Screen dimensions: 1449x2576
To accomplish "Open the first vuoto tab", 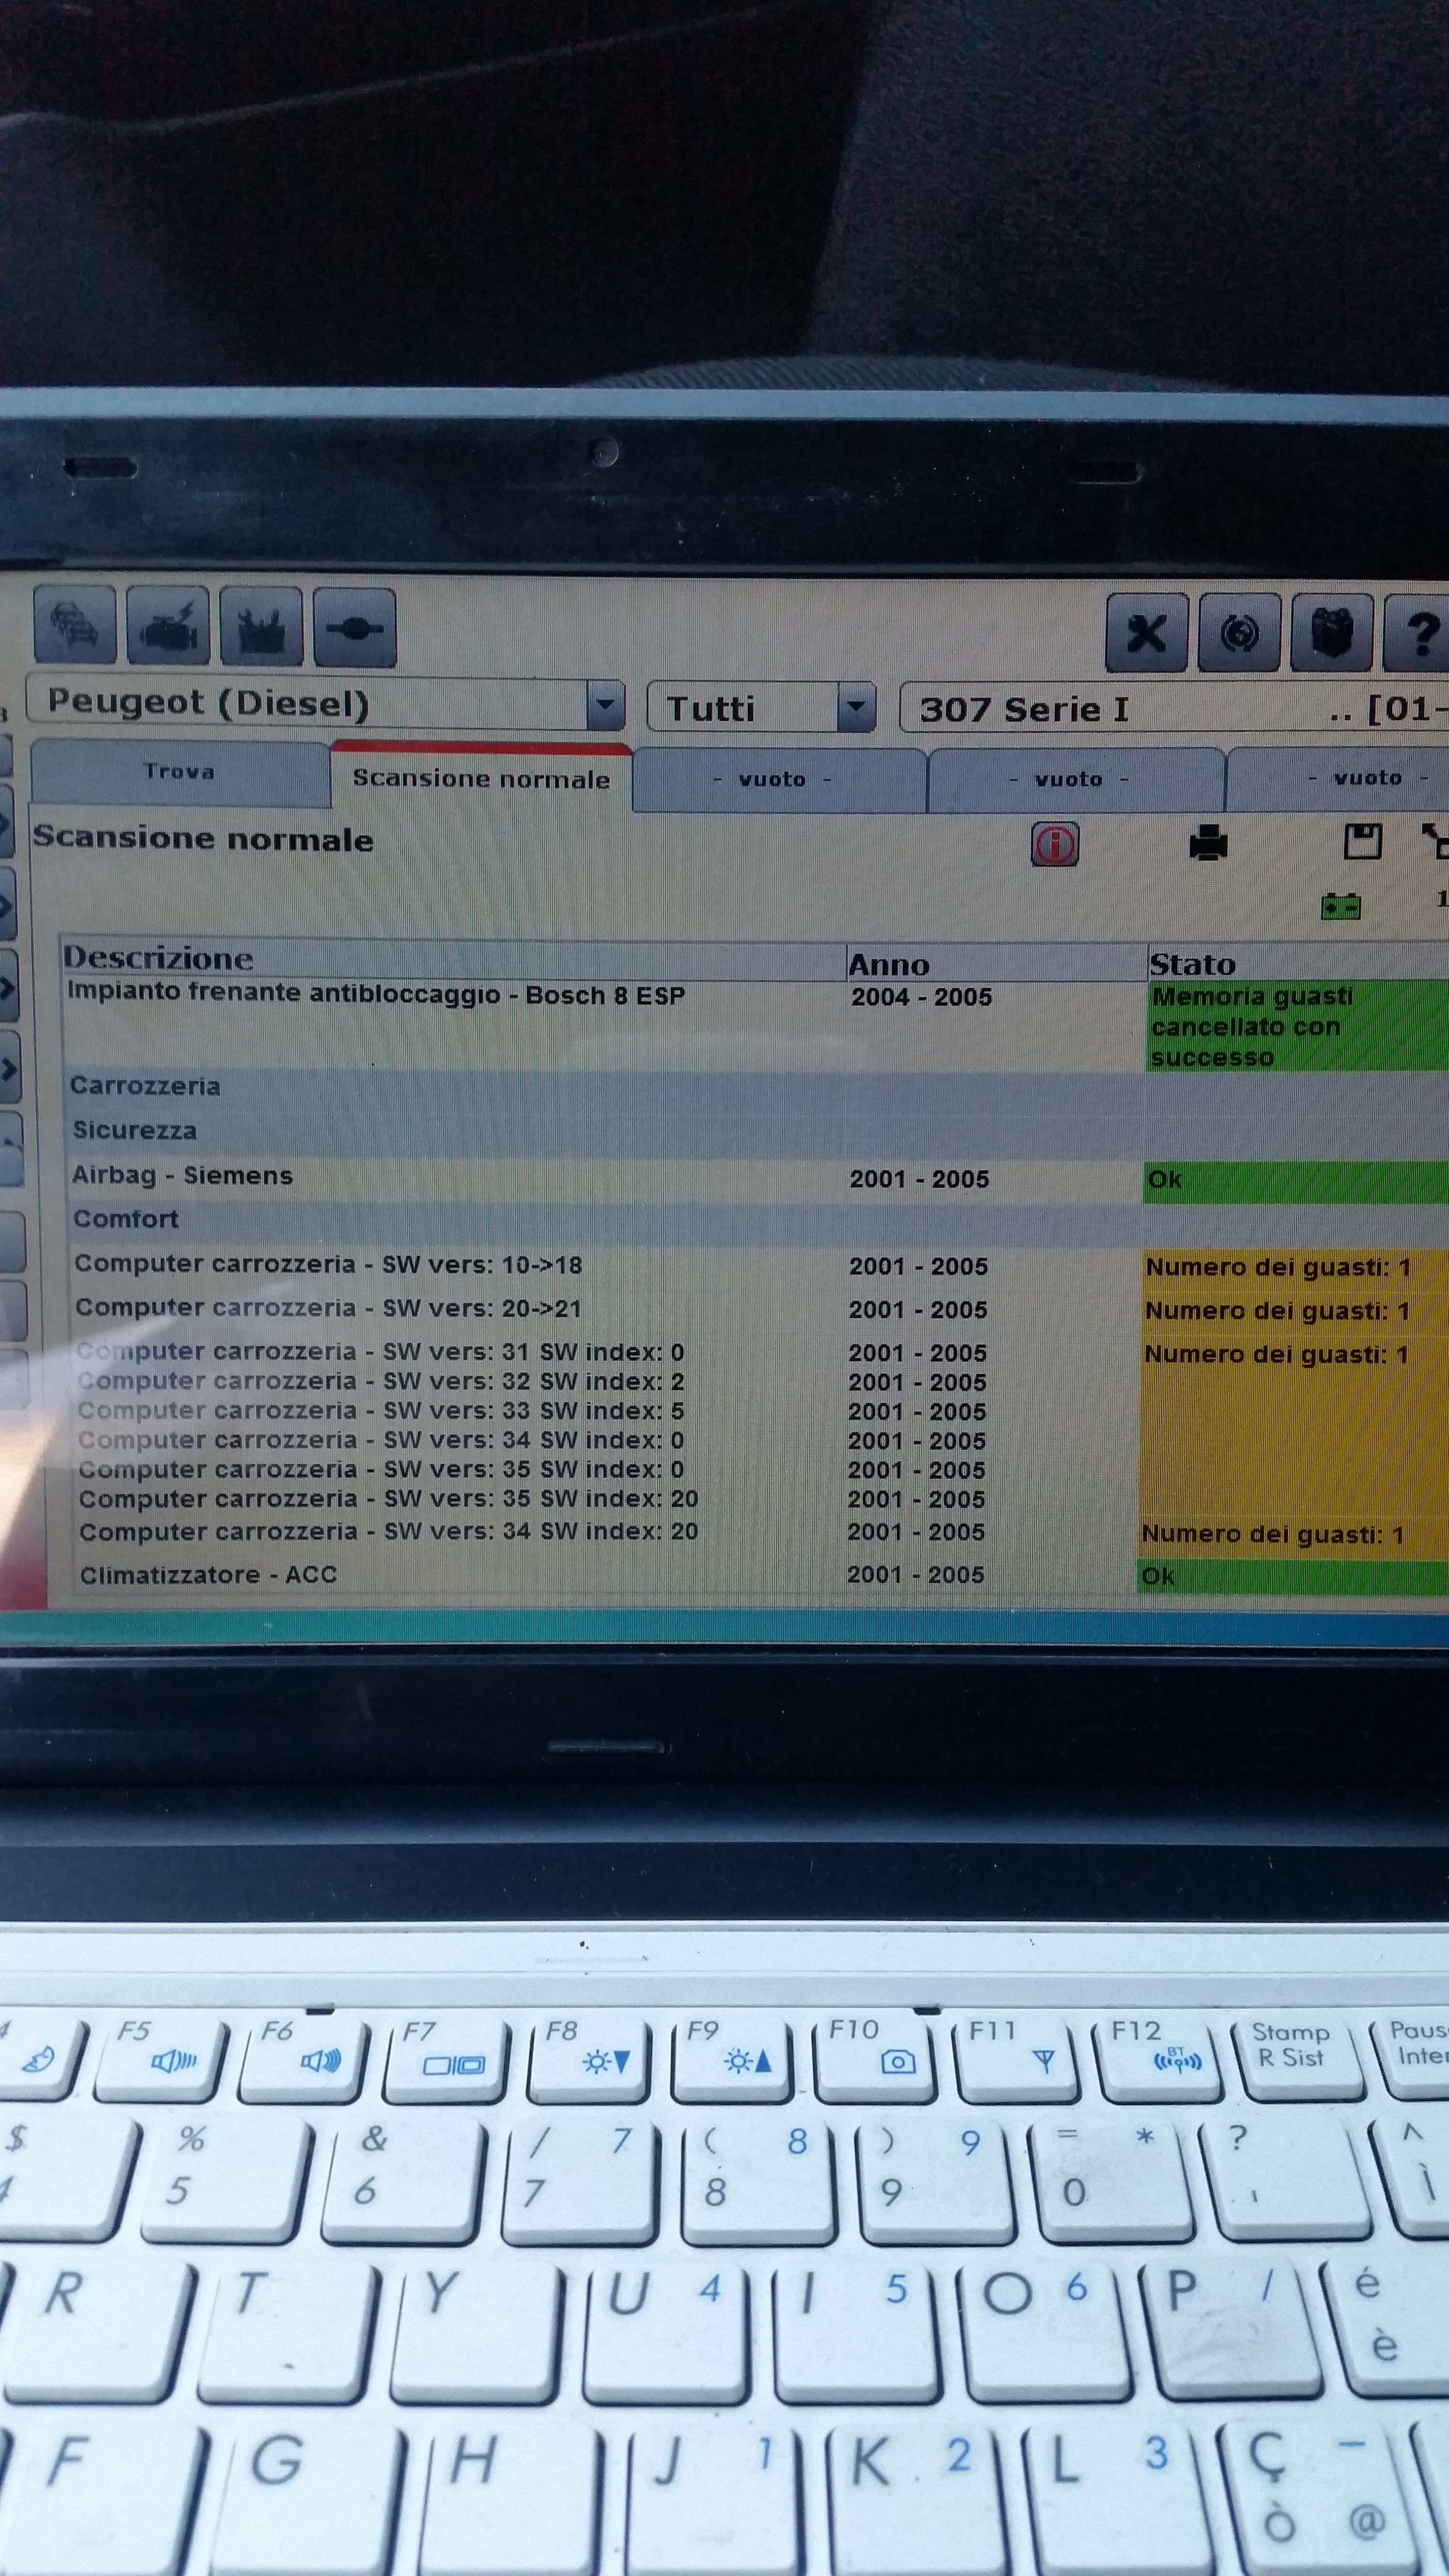I will pyautogui.click(x=772, y=779).
